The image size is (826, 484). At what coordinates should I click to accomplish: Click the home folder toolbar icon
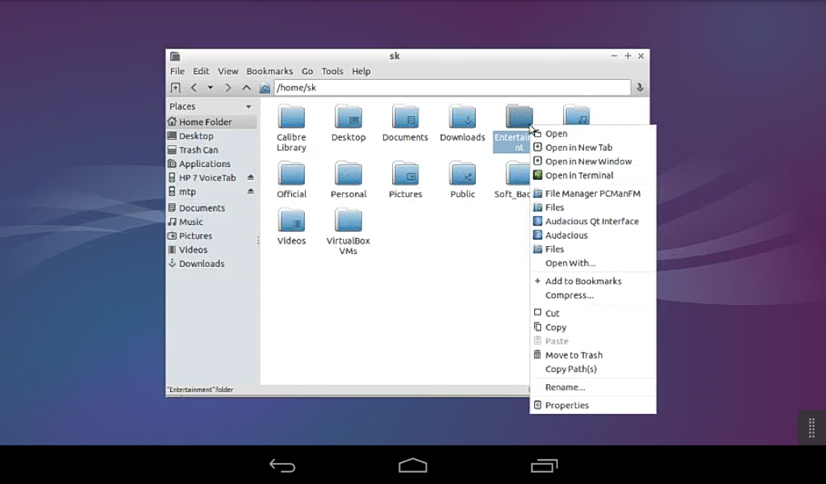tap(265, 88)
